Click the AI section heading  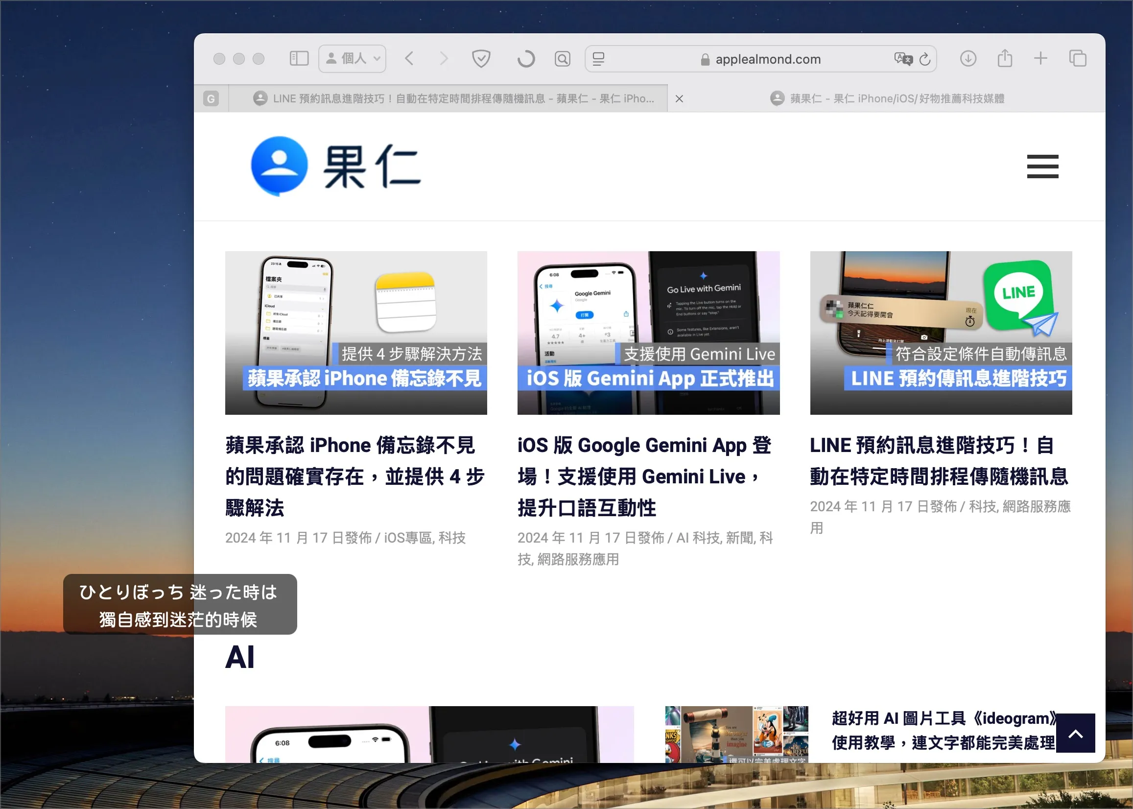coord(240,657)
